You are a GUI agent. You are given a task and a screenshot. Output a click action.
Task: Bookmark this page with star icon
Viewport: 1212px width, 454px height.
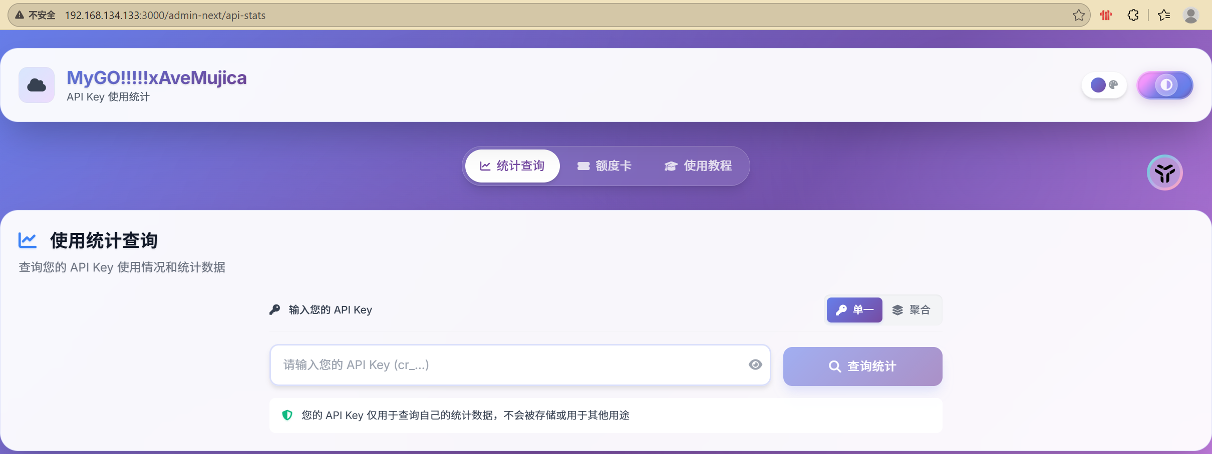pos(1079,15)
